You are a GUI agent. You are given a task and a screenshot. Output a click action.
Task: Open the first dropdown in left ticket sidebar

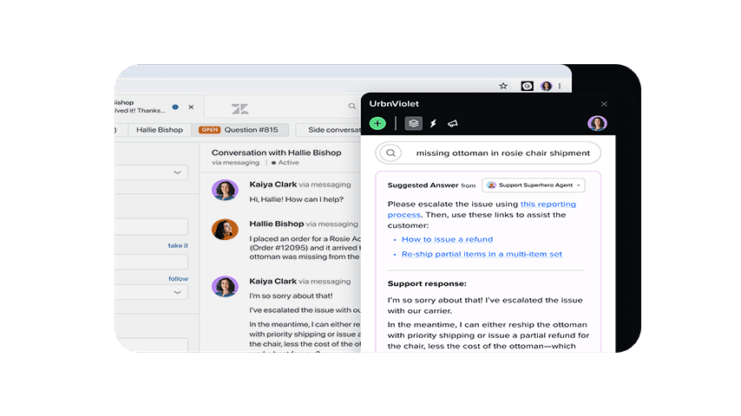tap(152, 172)
